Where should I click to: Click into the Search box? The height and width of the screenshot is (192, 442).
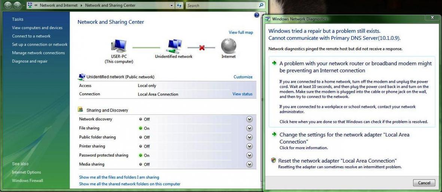(222, 5)
